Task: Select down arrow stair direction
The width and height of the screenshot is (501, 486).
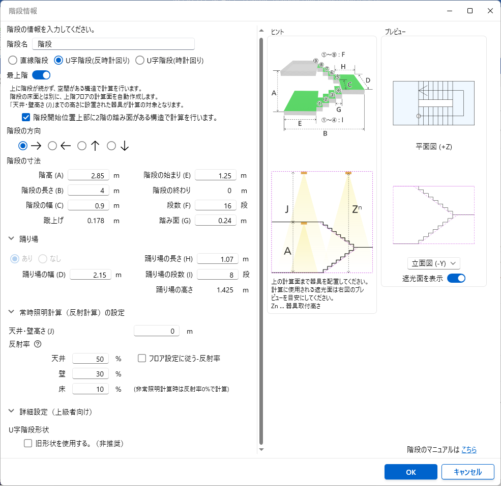Action: pos(111,146)
